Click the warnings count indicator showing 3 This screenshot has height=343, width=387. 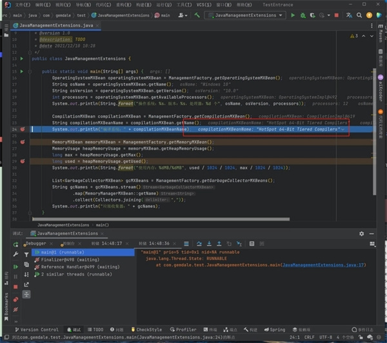coord(354,36)
